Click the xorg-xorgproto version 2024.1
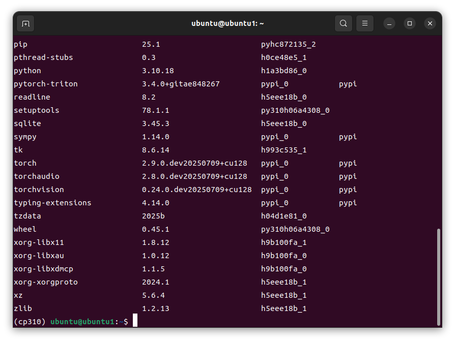This screenshot has height=342, width=455. pos(155,282)
